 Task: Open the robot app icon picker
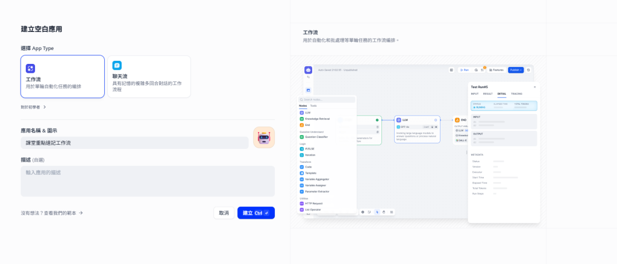pyautogui.click(x=264, y=137)
